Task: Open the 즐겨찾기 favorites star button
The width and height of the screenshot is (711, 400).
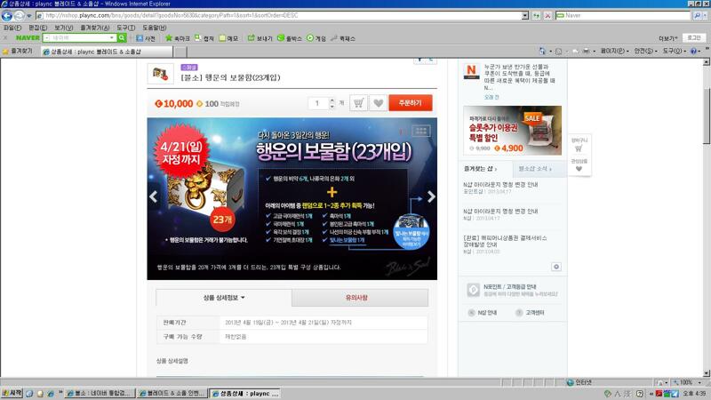Action: click(x=17, y=52)
